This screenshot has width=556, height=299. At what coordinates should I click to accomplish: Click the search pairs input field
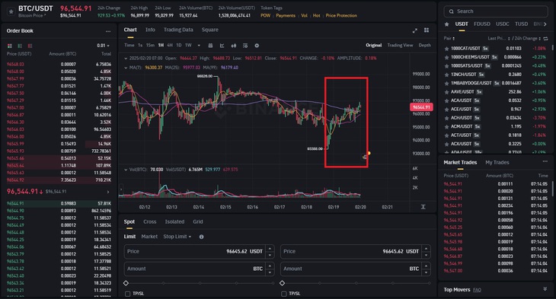(x=495, y=11)
